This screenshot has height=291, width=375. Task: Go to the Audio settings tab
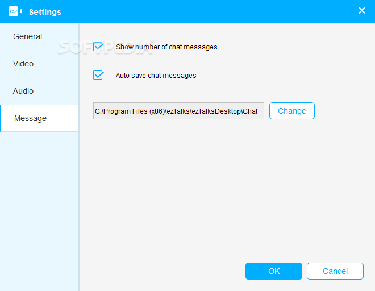(x=23, y=91)
